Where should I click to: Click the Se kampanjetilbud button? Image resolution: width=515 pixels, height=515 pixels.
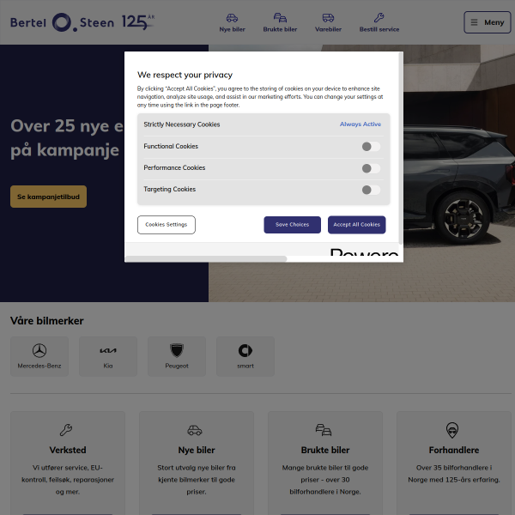(x=48, y=197)
